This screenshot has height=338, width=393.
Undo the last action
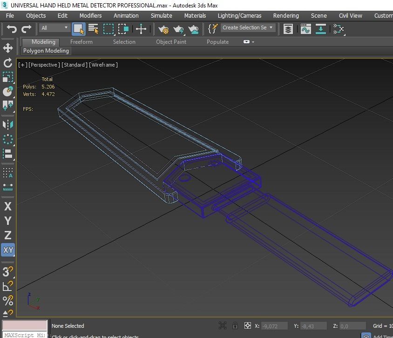12,29
